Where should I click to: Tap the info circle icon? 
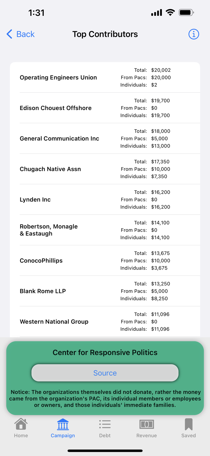[194, 34]
